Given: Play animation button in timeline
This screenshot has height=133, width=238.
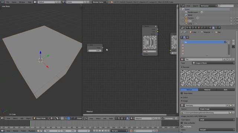Looking at the screenshot, I should [x=103, y=131].
